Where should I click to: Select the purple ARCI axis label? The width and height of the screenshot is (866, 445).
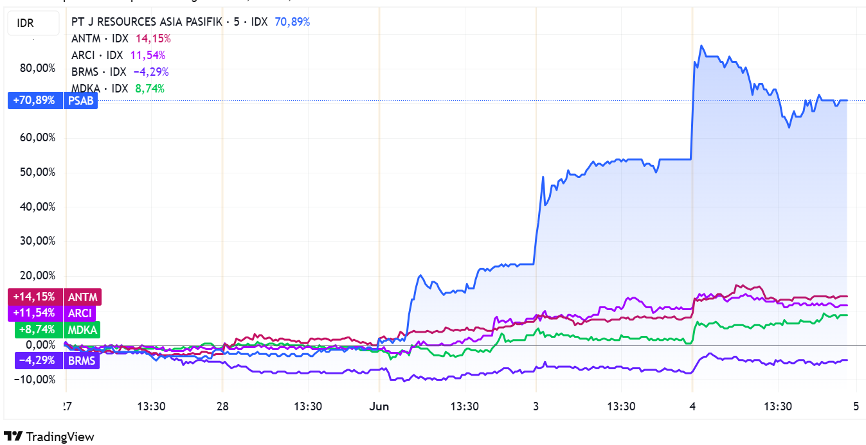pyautogui.click(x=80, y=313)
